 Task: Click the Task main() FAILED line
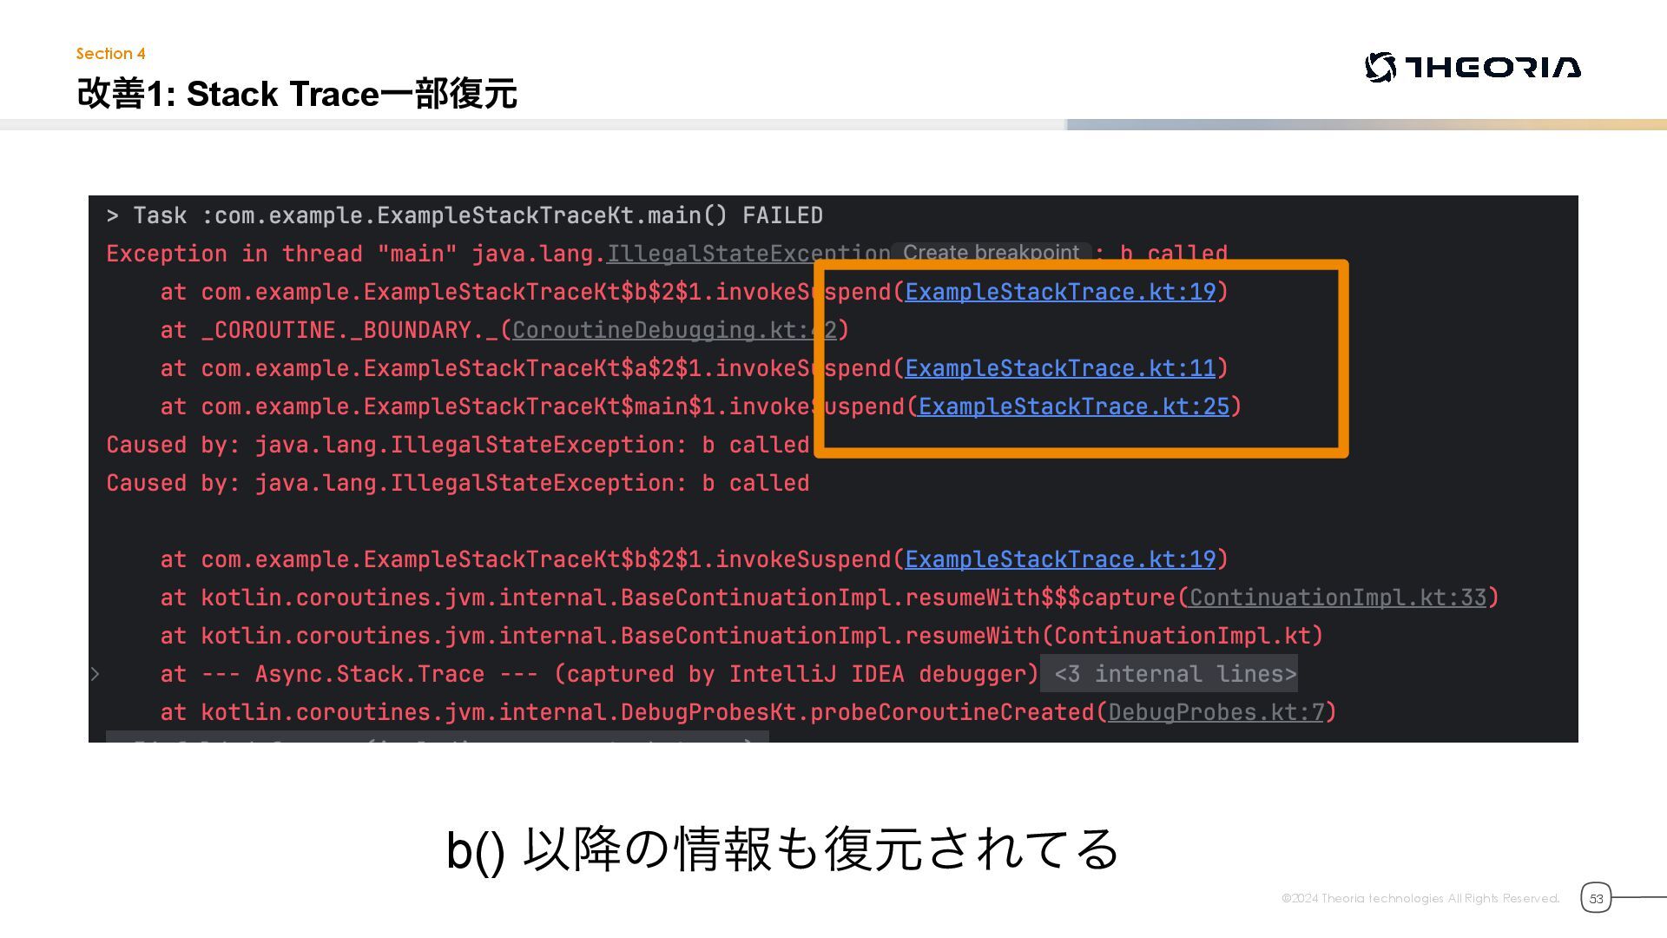[465, 215]
